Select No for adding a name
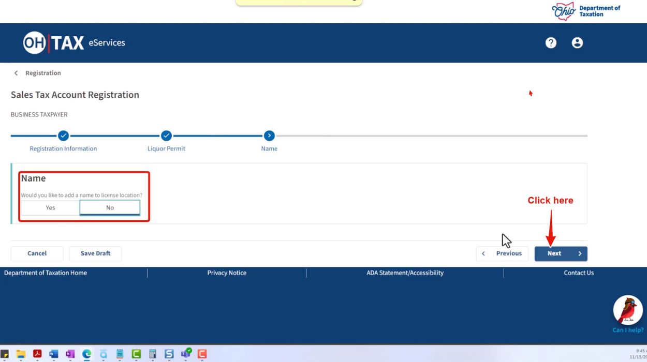 pos(110,208)
